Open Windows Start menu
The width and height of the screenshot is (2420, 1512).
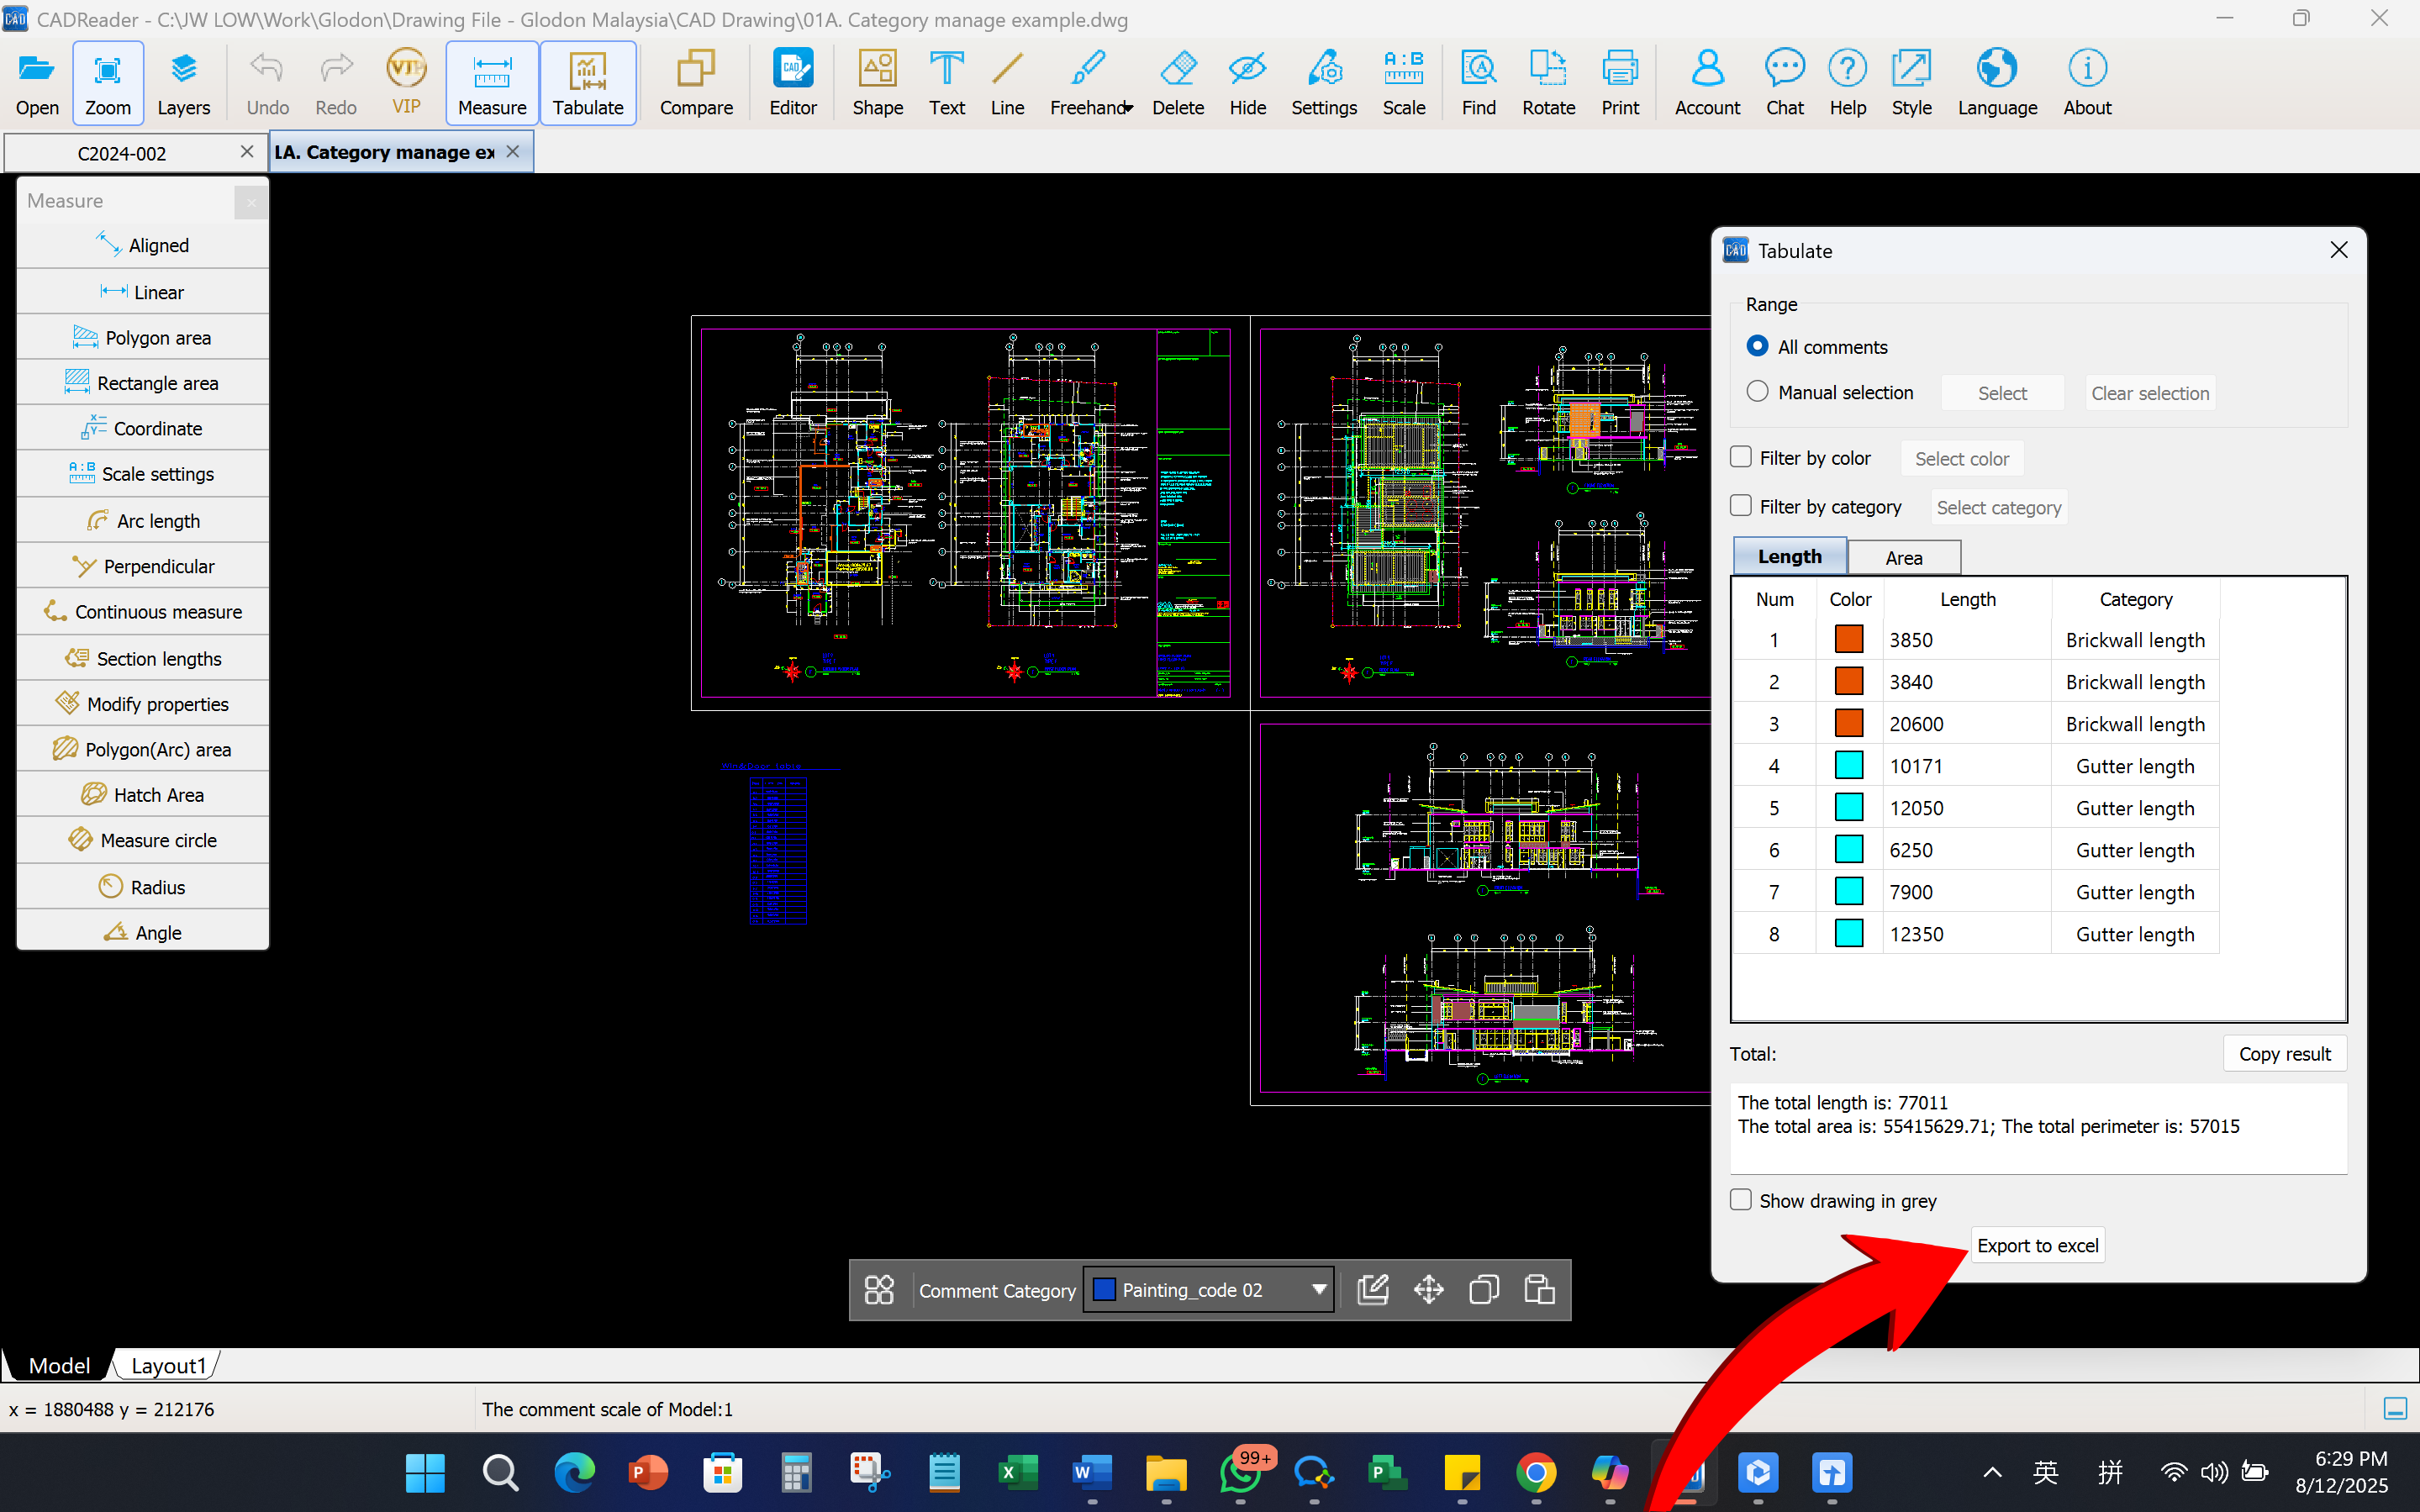(425, 1472)
